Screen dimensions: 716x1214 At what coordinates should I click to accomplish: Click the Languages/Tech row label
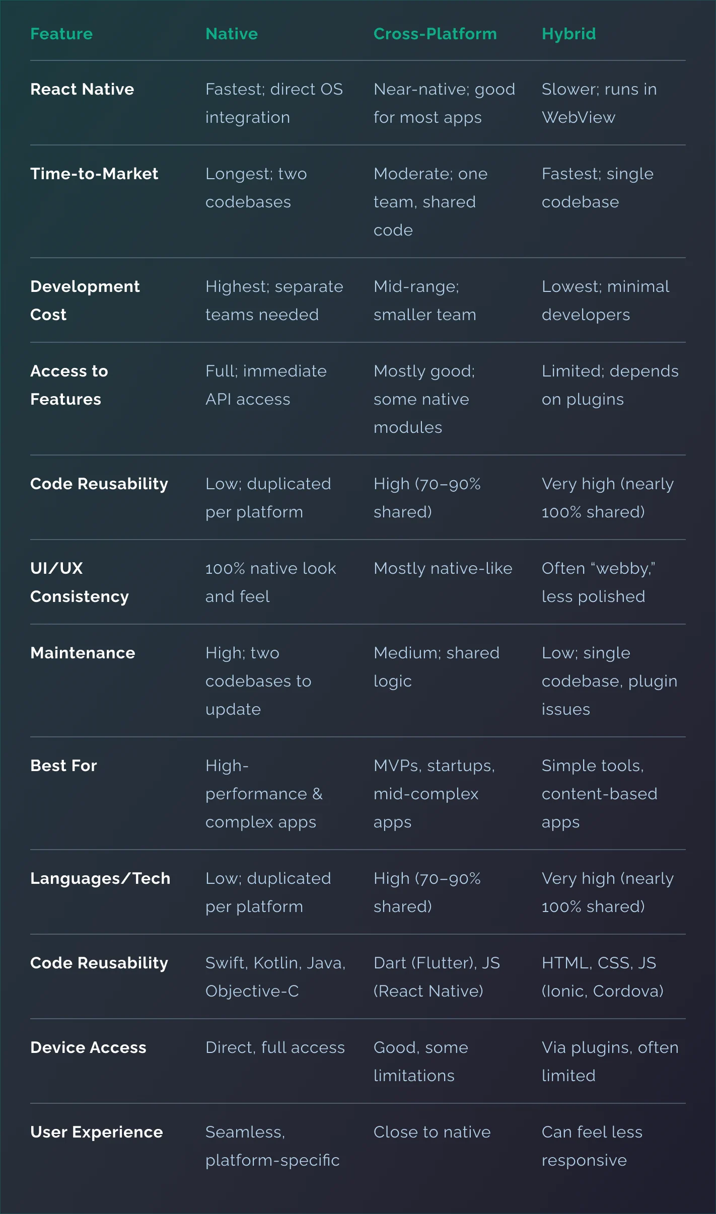tap(100, 878)
